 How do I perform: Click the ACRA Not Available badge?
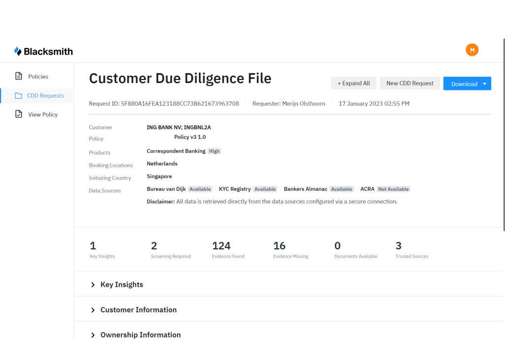click(393, 189)
